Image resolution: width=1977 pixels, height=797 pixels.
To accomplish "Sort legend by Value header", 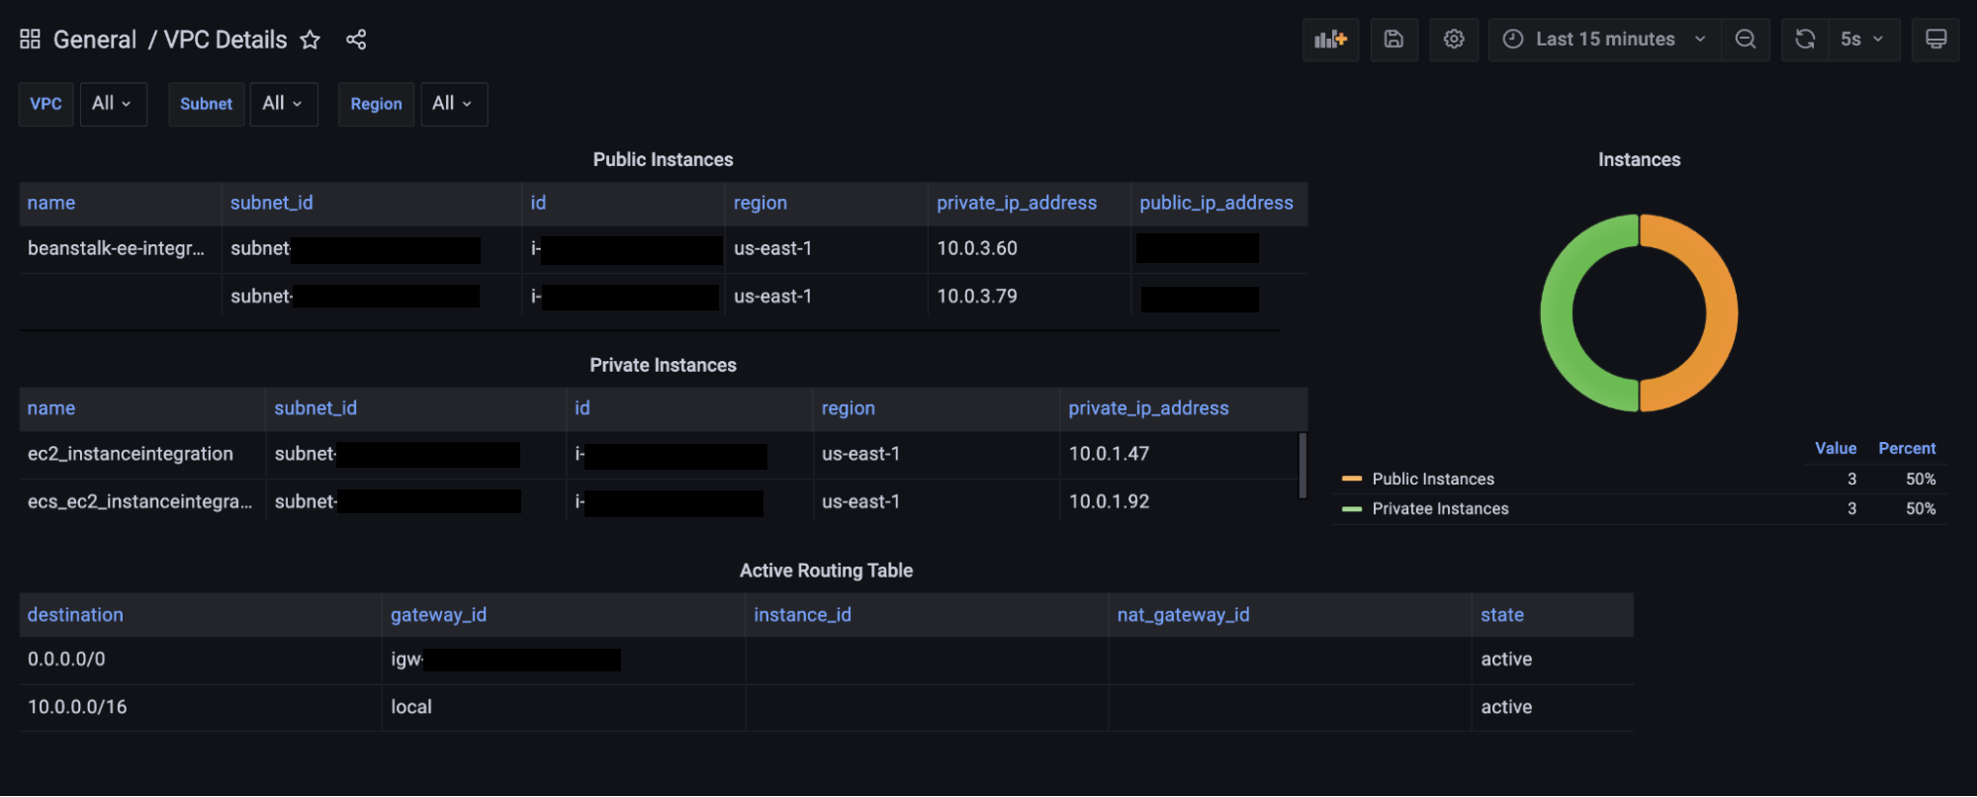I will click(1836, 448).
